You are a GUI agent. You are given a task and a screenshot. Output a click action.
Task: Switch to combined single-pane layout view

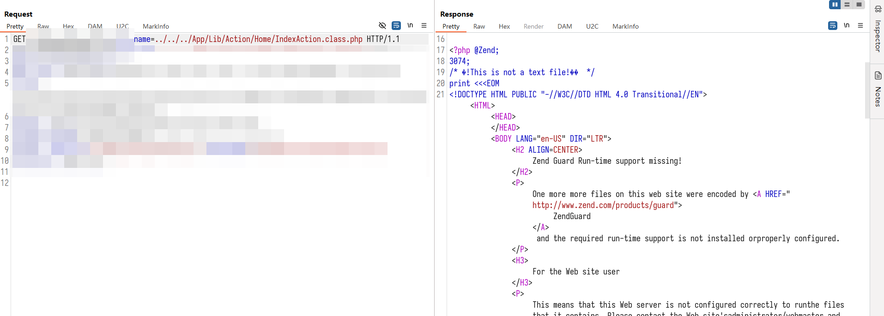click(x=859, y=5)
